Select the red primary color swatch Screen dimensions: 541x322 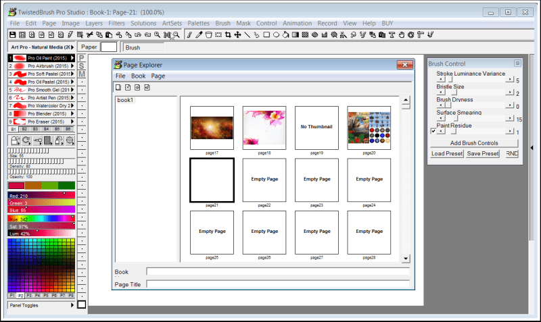[16, 186]
